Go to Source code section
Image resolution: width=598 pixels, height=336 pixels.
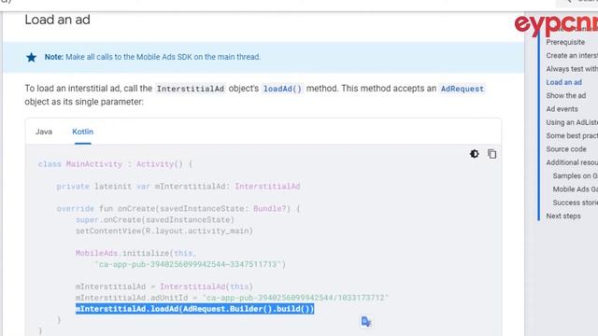pyautogui.click(x=566, y=149)
